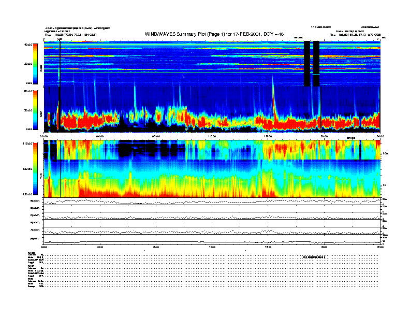This screenshot has width=410, height=317.
Task: Select the 20.00 tick on RAD2 color bar
Action: coord(28,64)
